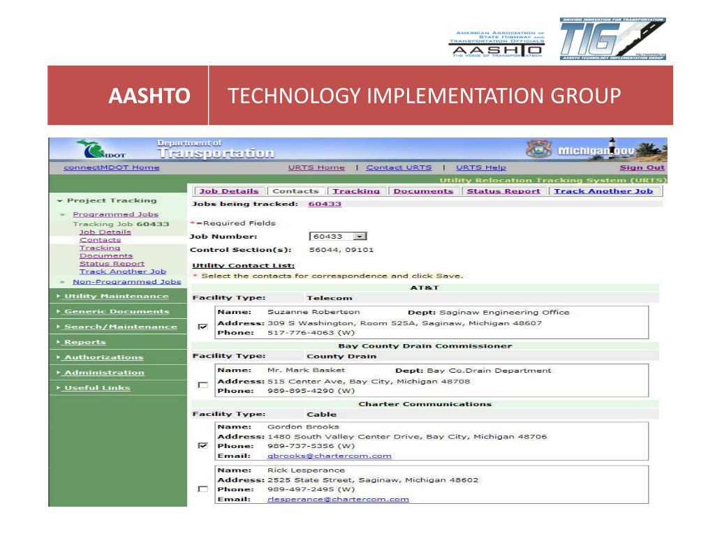Select Contacts in the sidebar tree
715x536 pixels.
(100, 240)
